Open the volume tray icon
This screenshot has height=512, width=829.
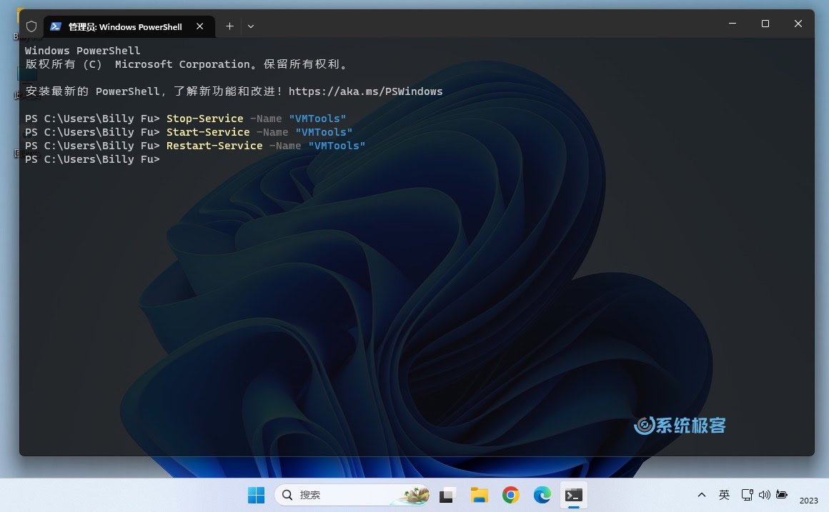[765, 495]
